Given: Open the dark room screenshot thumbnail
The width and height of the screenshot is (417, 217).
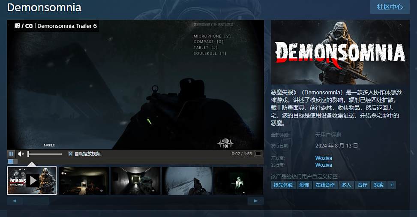Looking at the screenshot, I should click(84, 181).
